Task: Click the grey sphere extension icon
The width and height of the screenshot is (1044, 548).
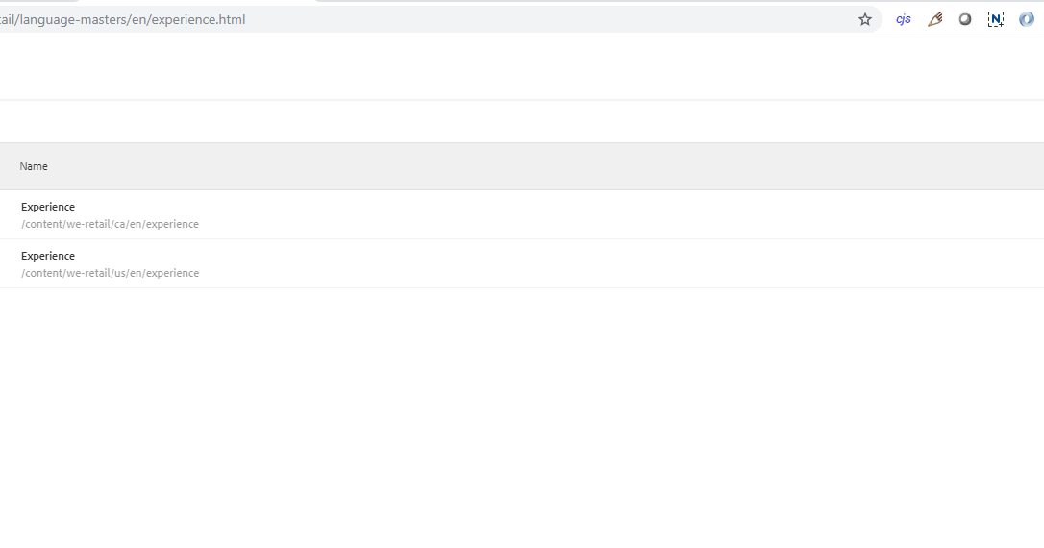Action: point(965,19)
